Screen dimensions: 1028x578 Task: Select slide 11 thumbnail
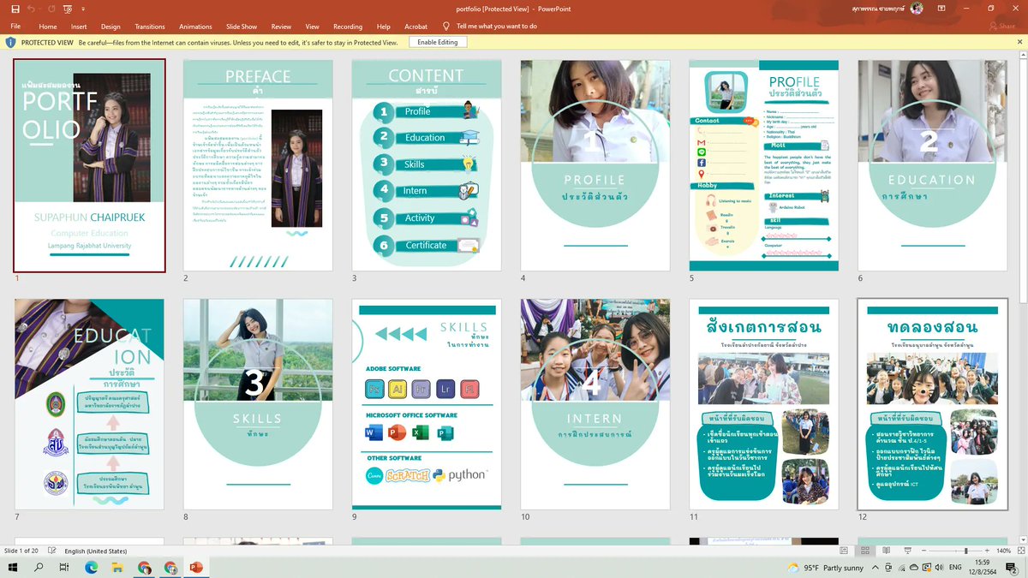coord(764,404)
